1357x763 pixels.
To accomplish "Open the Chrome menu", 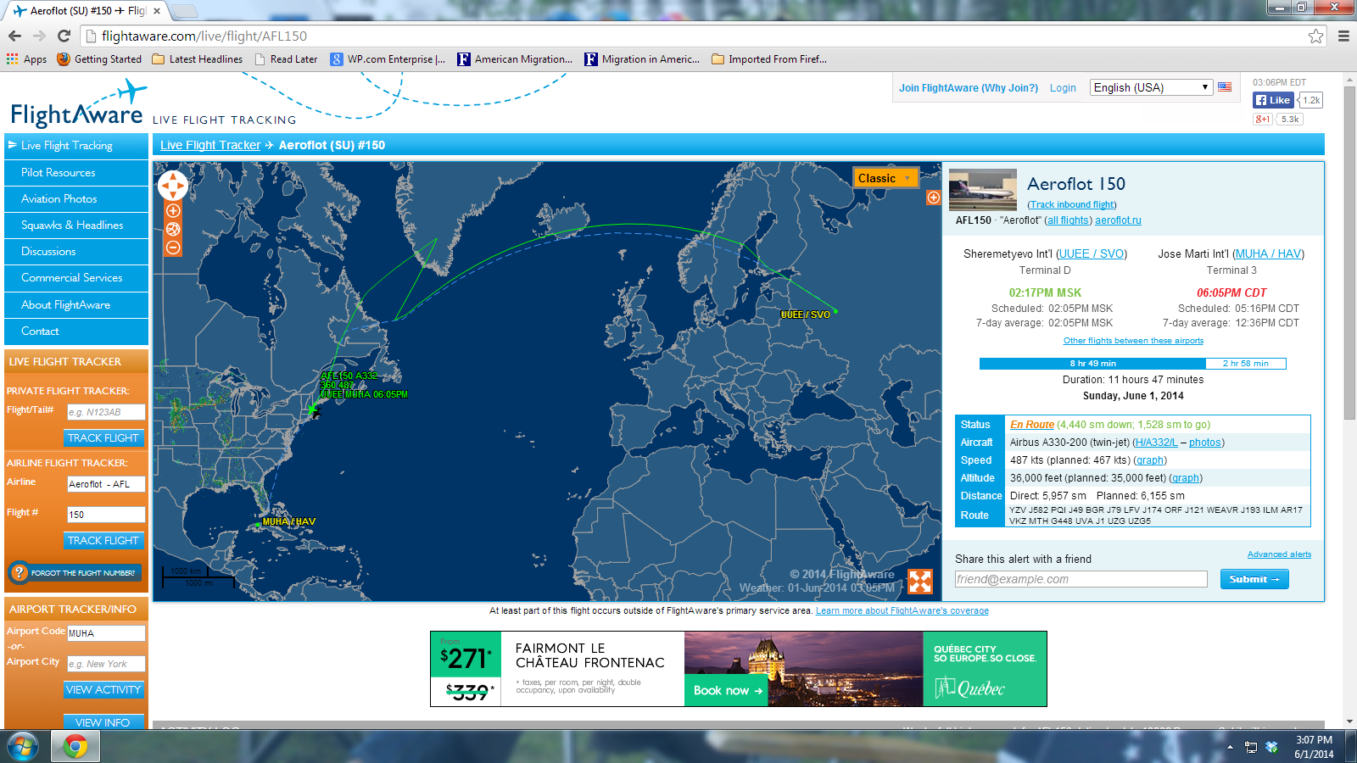I will [1343, 36].
